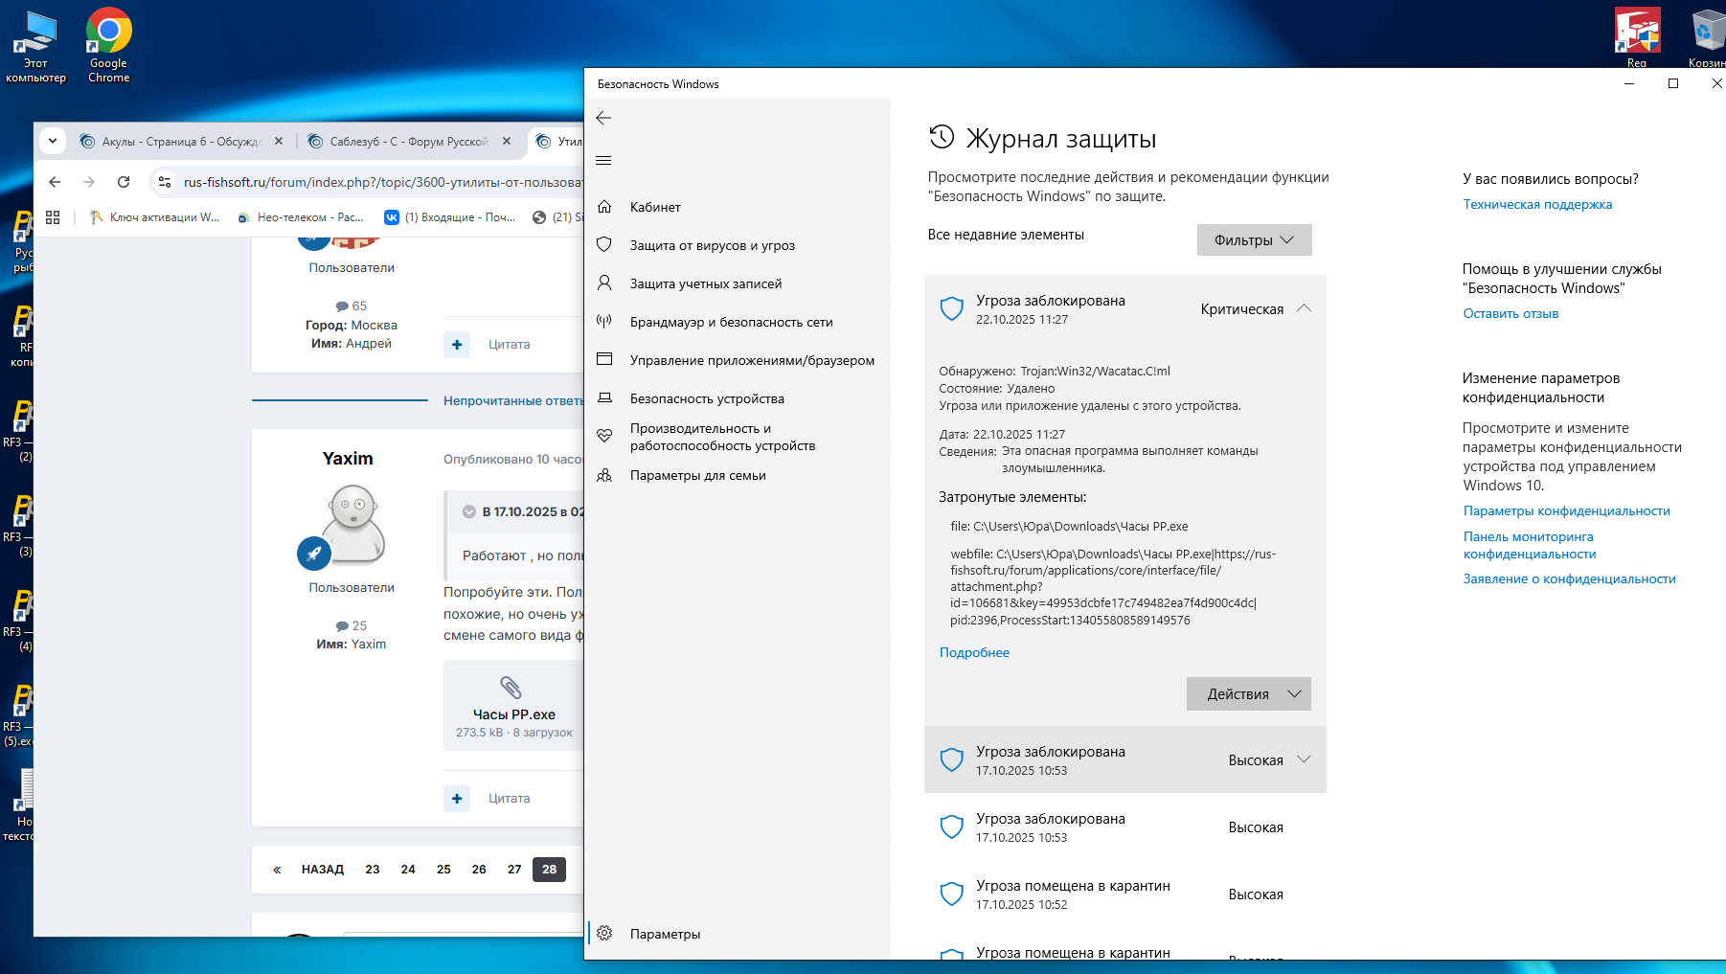Screen dimensions: 1726x974
Task: Click the back arrow in Windows Security
Action: [603, 118]
